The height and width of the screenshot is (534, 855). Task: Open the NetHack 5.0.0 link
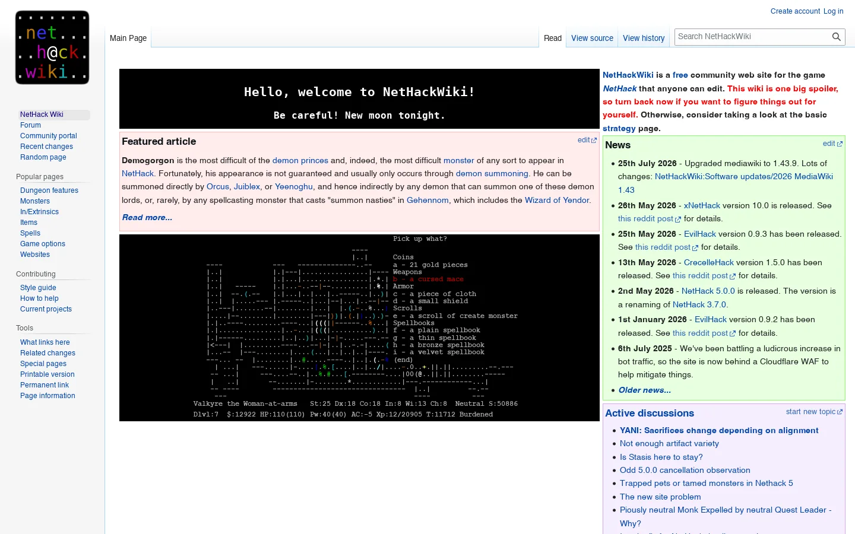pos(708,291)
